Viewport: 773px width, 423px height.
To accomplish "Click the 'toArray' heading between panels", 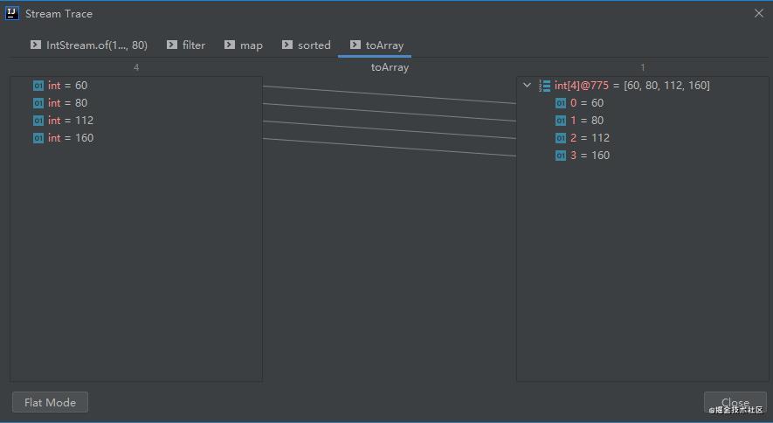I will (390, 67).
